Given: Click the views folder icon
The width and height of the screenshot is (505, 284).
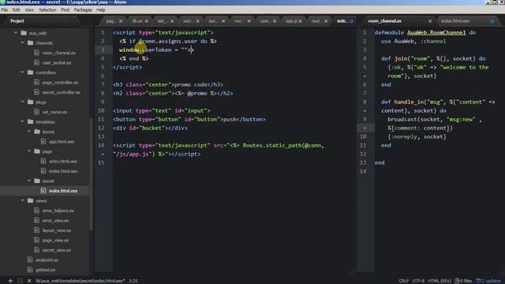Looking at the screenshot, I should (31, 200).
